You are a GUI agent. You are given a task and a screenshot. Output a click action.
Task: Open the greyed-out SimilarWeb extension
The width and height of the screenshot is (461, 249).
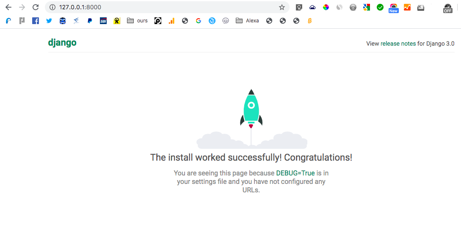tap(339, 7)
